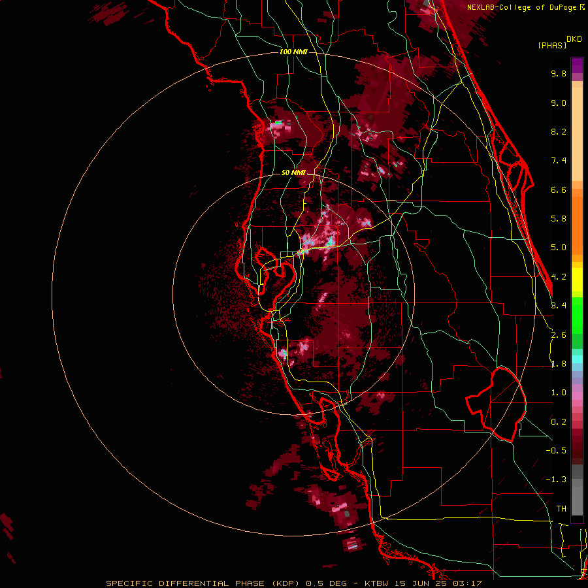
Task: Click the 6.6 value on color scale
Action: (559, 189)
